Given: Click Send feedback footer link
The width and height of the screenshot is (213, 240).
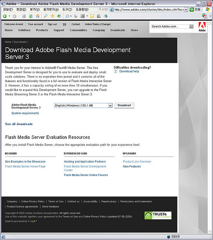Looking at the screenshot, I should [x=50, y=207].
